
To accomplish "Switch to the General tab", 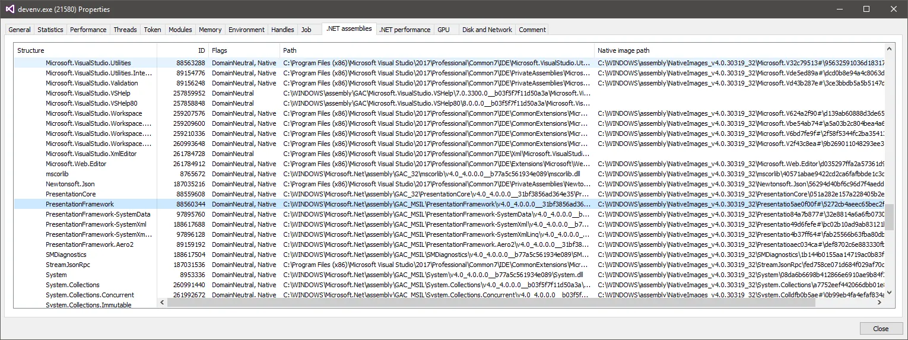I will [x=20, y=30].
